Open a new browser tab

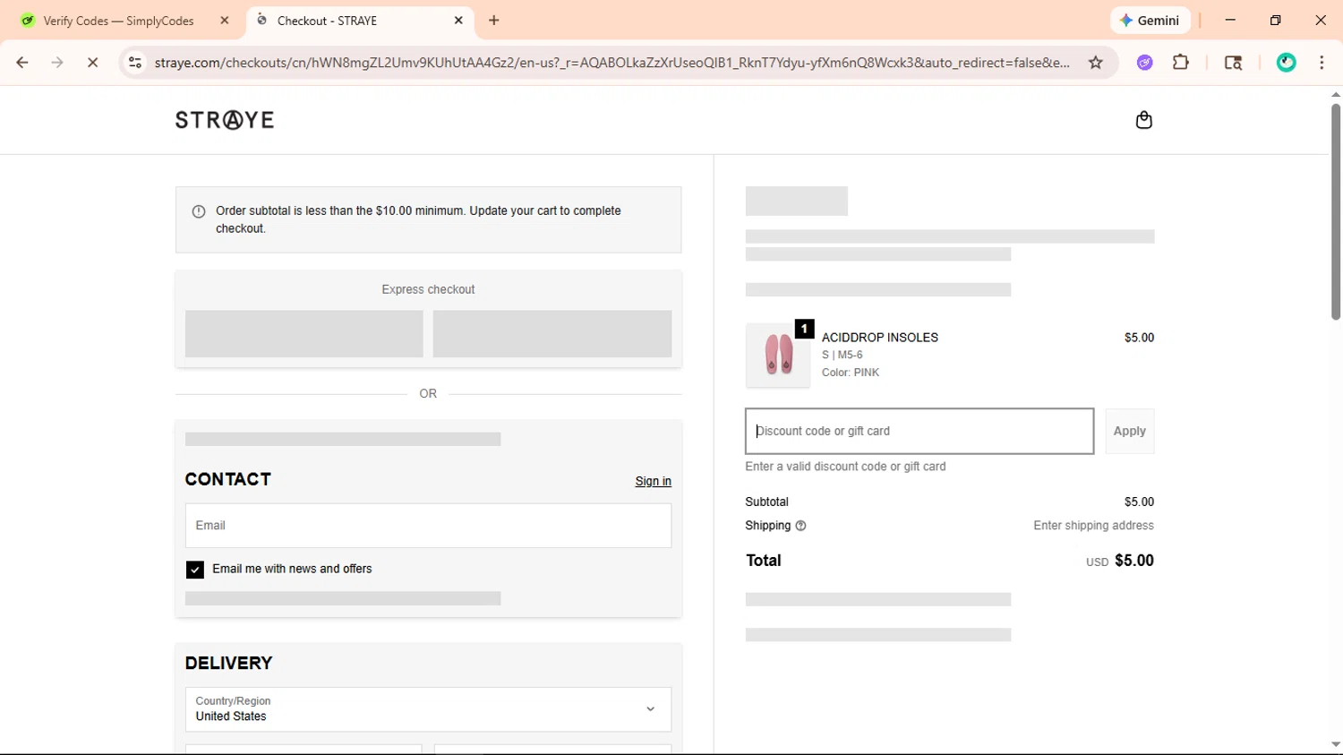[x=494, y=21]
